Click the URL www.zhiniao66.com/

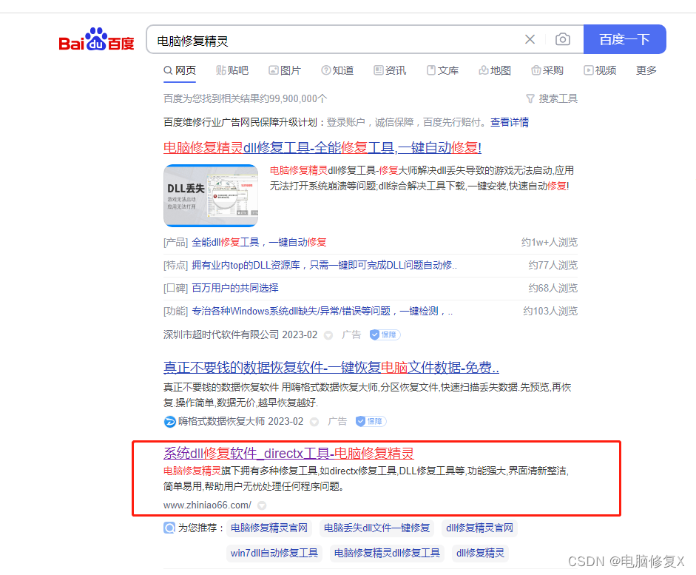point(207,505)
